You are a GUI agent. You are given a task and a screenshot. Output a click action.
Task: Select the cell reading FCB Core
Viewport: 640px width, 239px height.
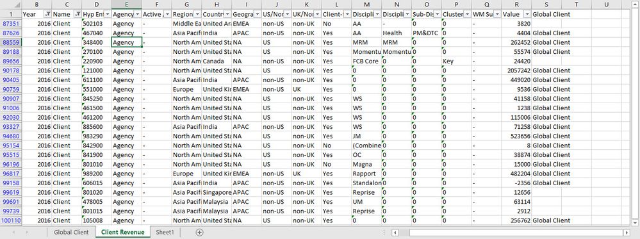pyautogui.click(x=367, y=62)
